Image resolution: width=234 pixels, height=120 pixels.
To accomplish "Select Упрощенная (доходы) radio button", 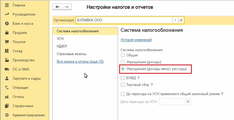I will (x=122, y=62).
